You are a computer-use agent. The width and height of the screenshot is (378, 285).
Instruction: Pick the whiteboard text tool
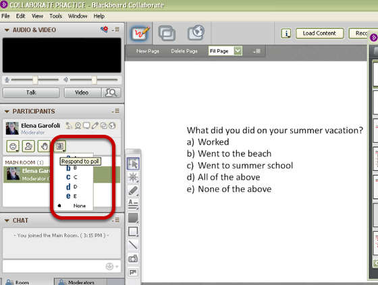(x=133, y=204)
